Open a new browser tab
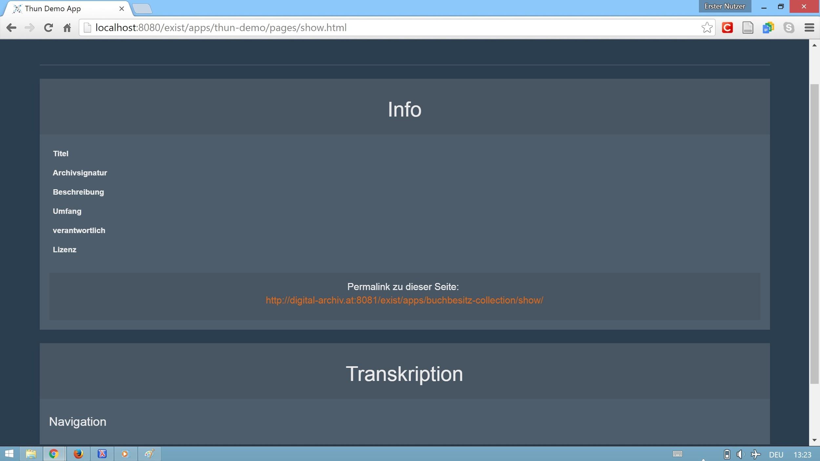 pos(142,9)
